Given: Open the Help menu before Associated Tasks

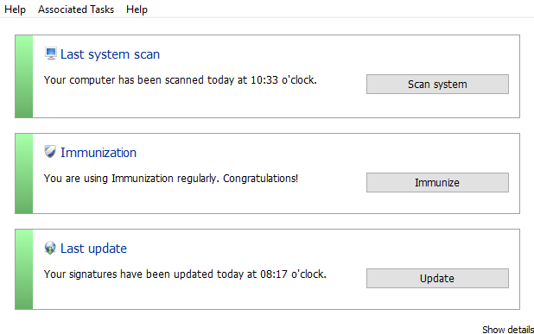Looking at the screenshot, I should point(15,9).
